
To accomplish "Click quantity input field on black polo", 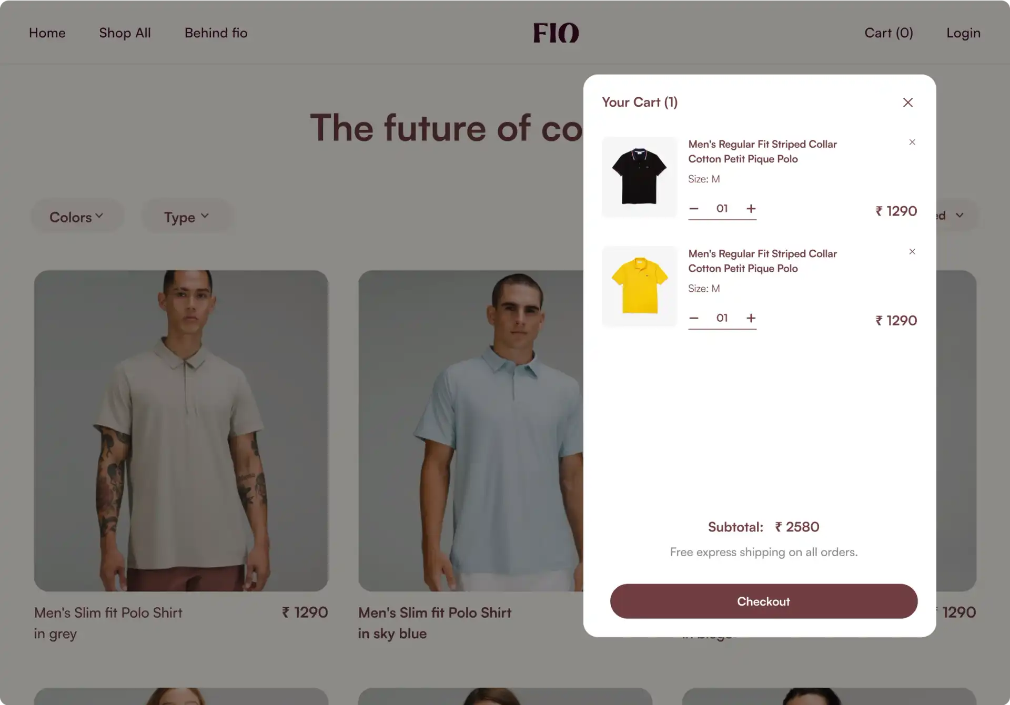I will [x=721, y=208].
